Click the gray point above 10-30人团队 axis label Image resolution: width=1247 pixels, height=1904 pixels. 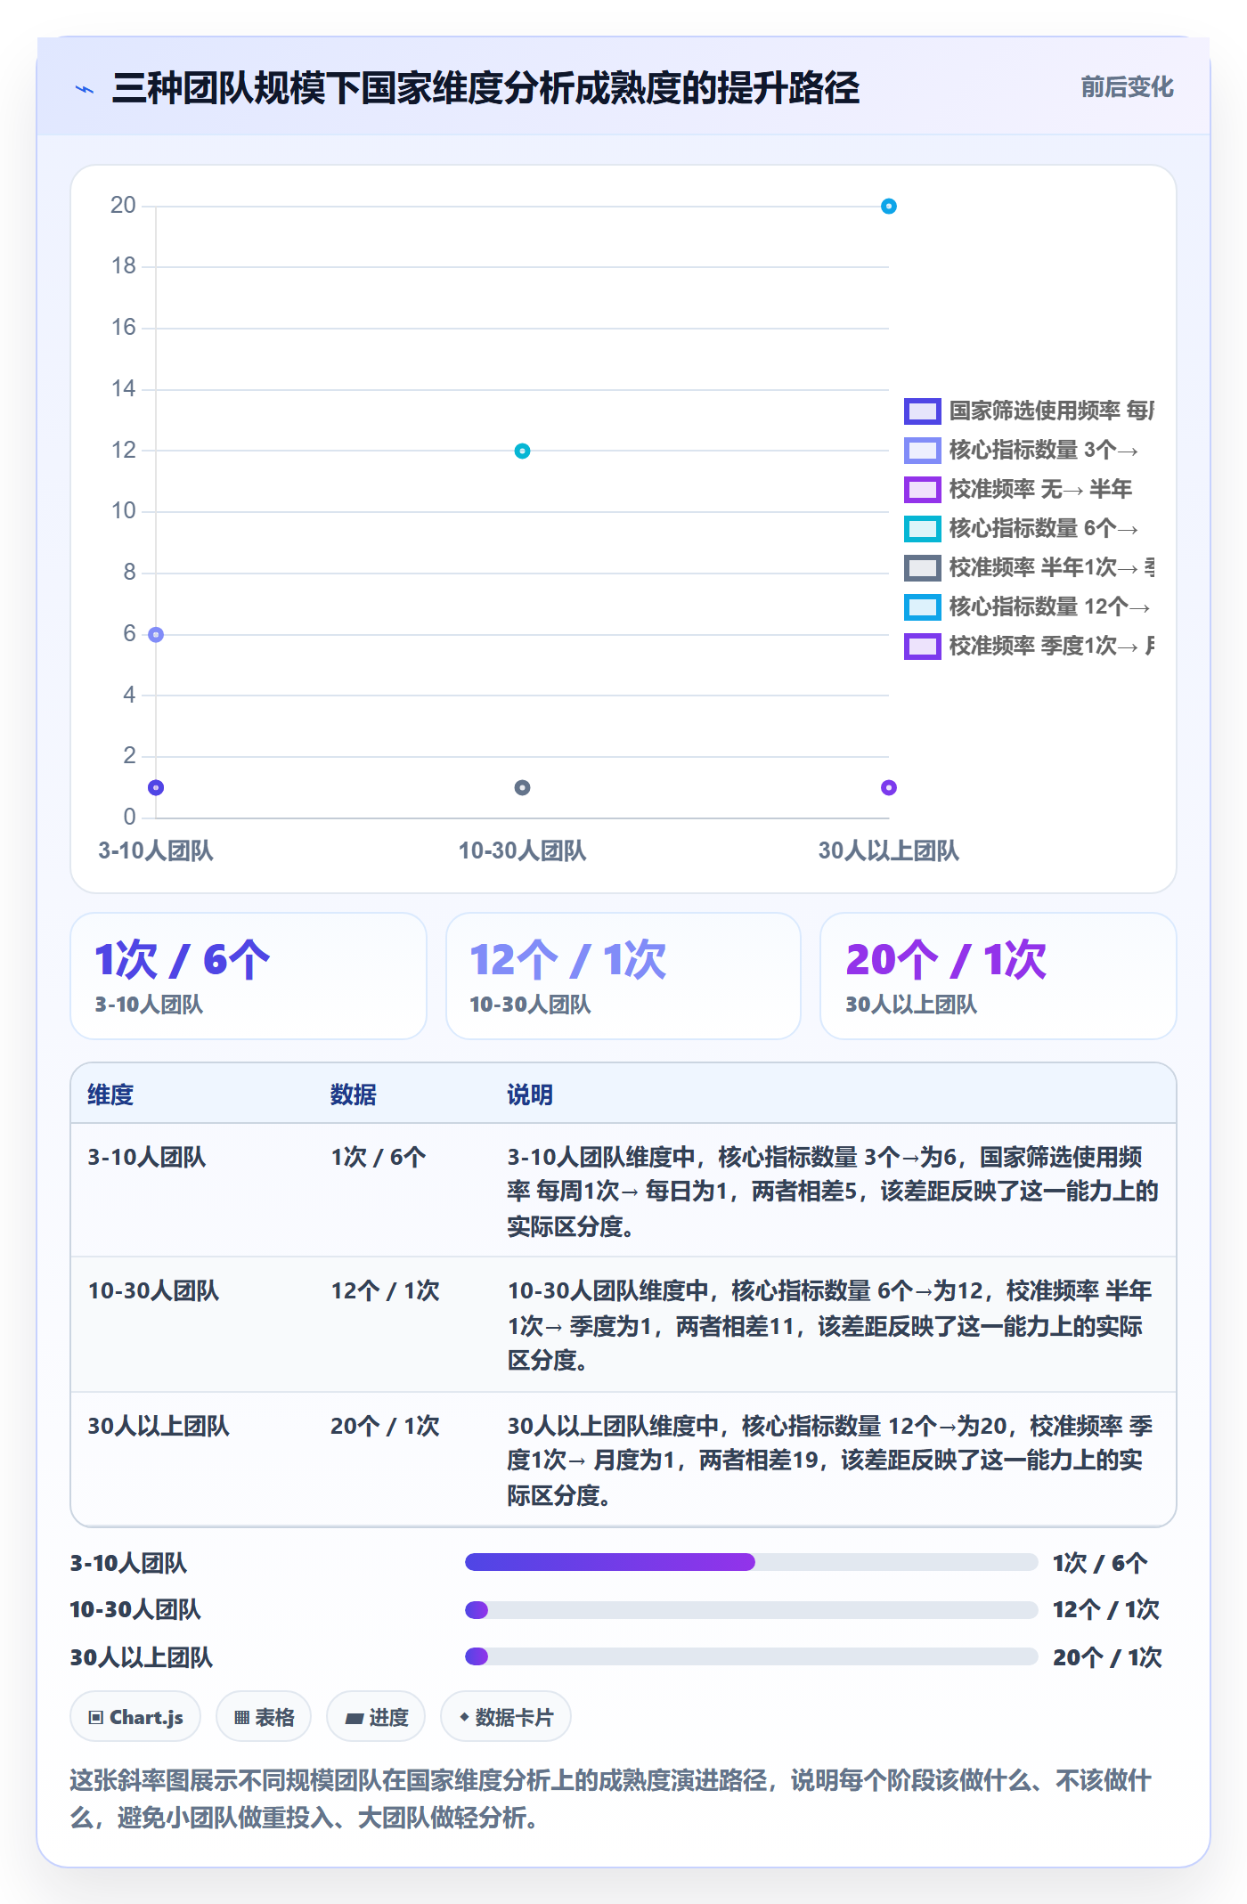[522, 787]
